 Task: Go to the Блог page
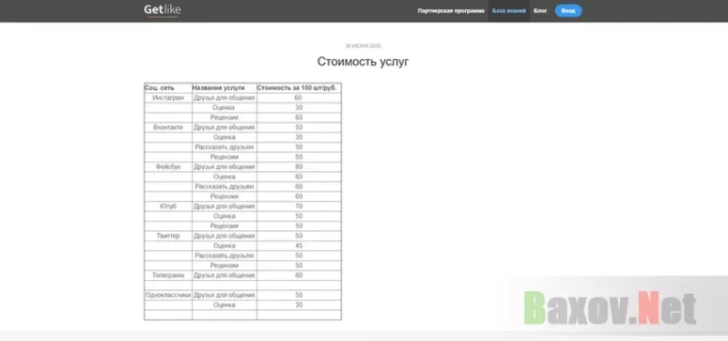541,11
